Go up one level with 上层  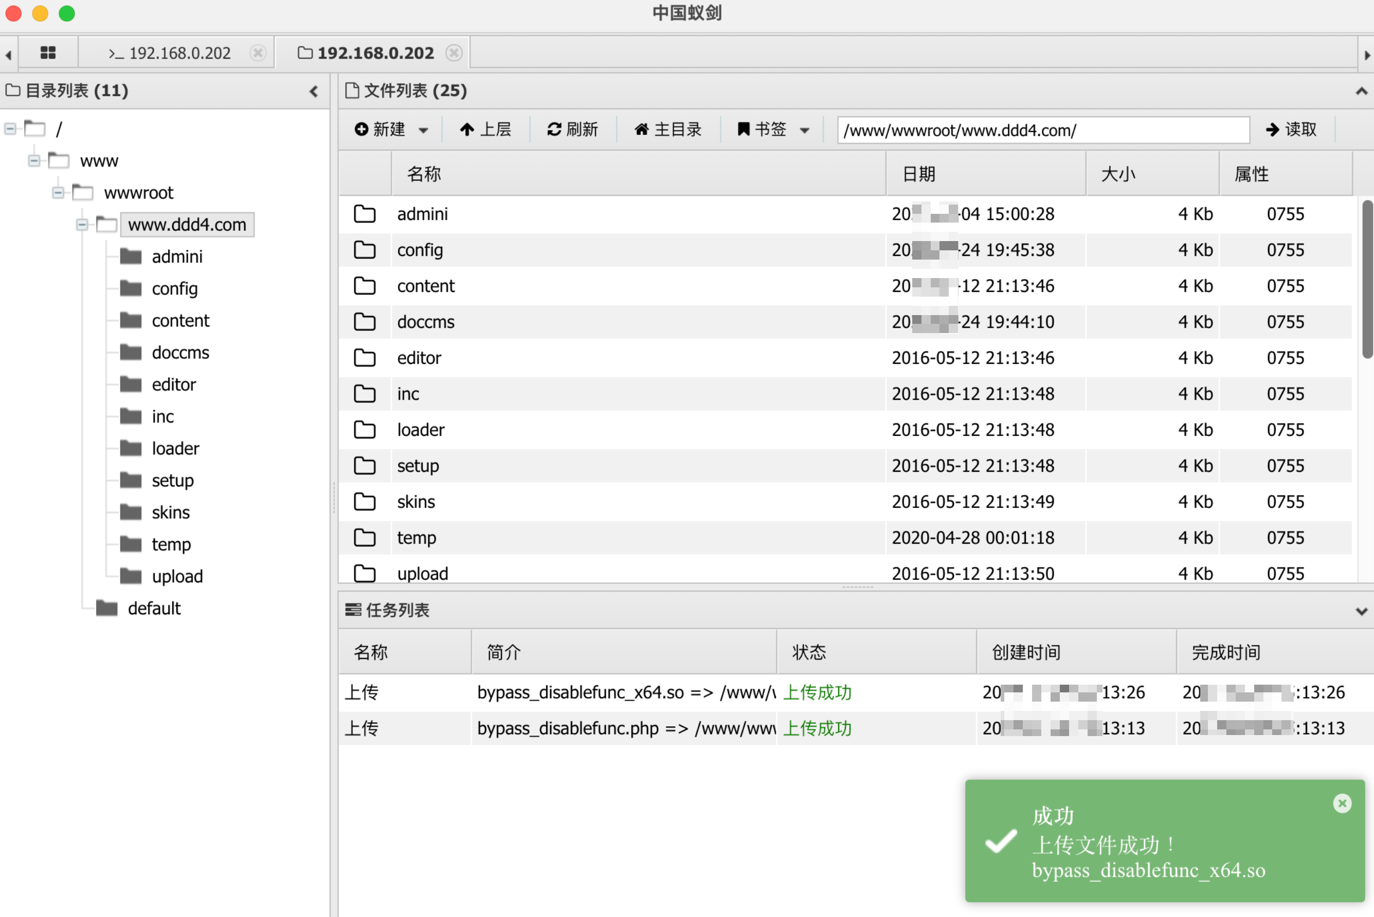pyautogui.click(x=485, y=129)
